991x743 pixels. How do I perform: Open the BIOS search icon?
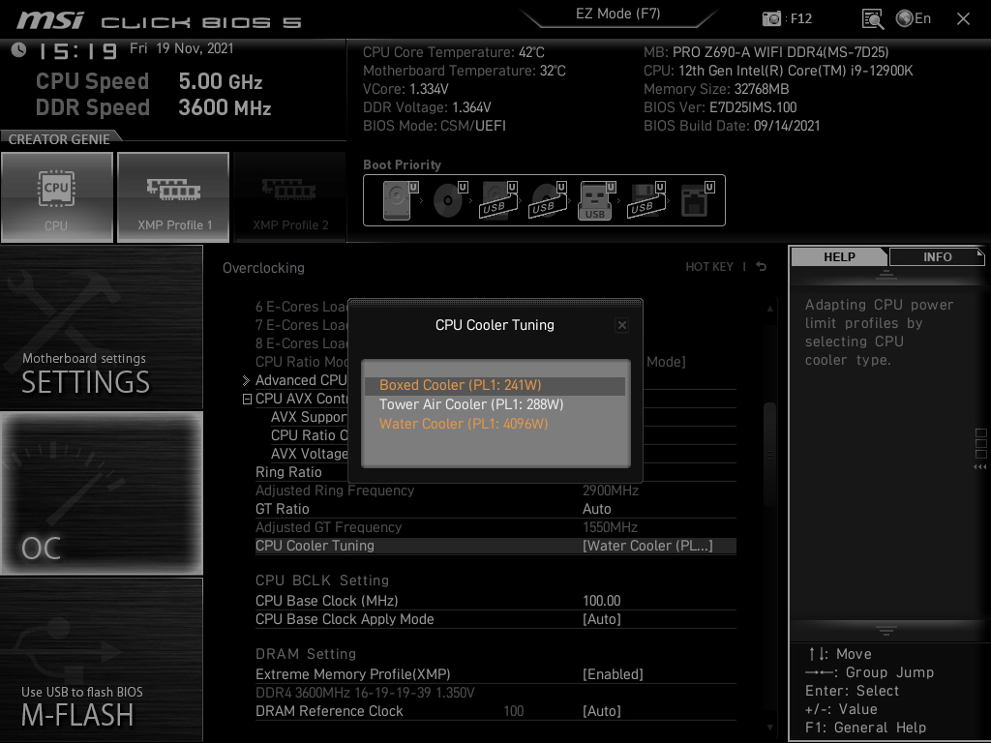[873, 19]
